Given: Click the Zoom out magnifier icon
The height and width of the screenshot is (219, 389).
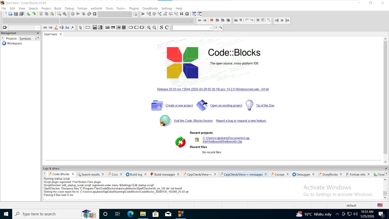Looking at the screenshot, I should click(154, 28).
